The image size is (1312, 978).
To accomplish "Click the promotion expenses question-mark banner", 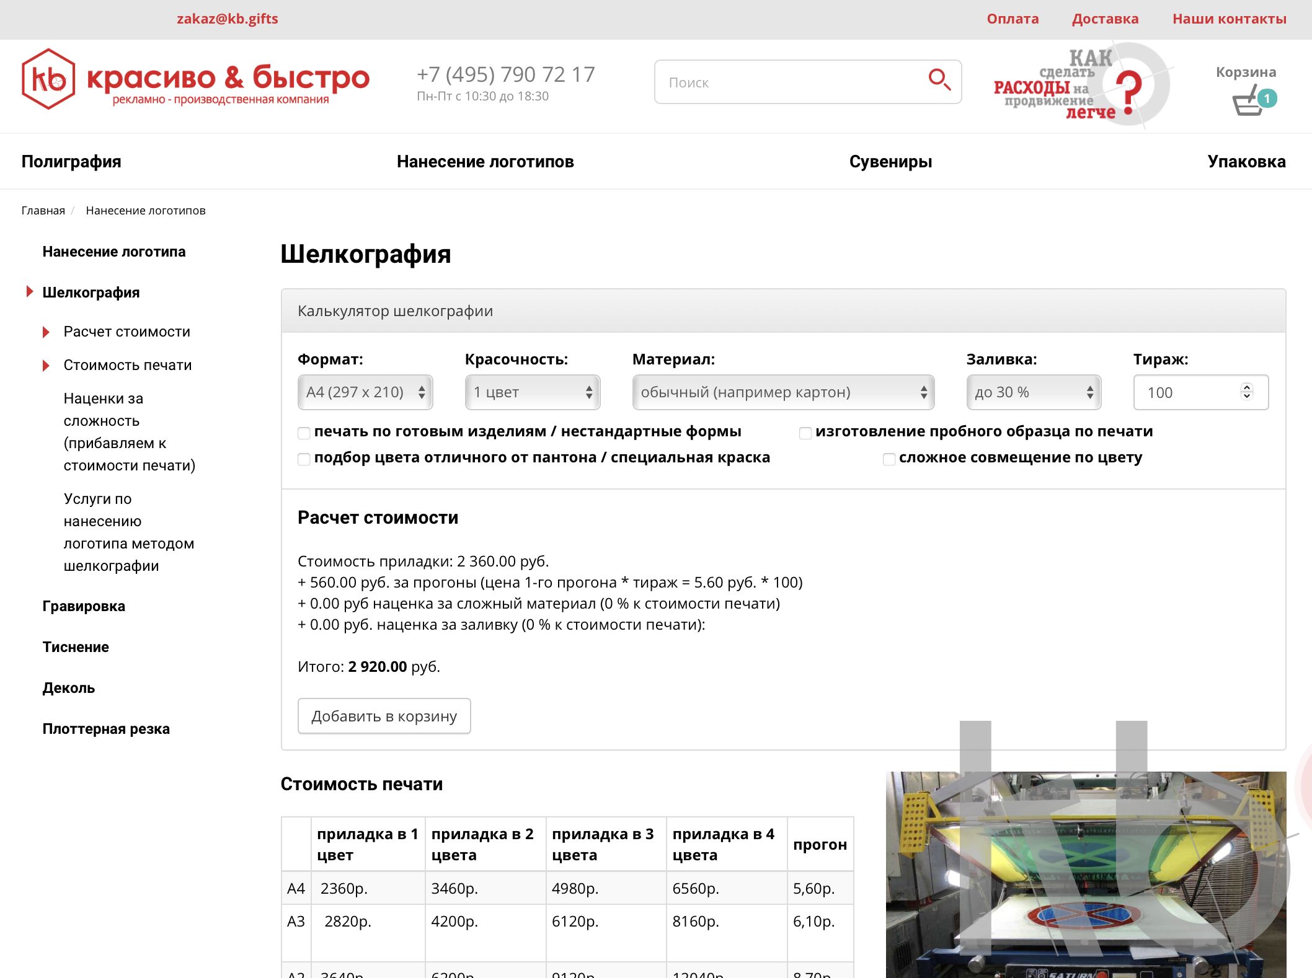I will (x=1081, y=85).
